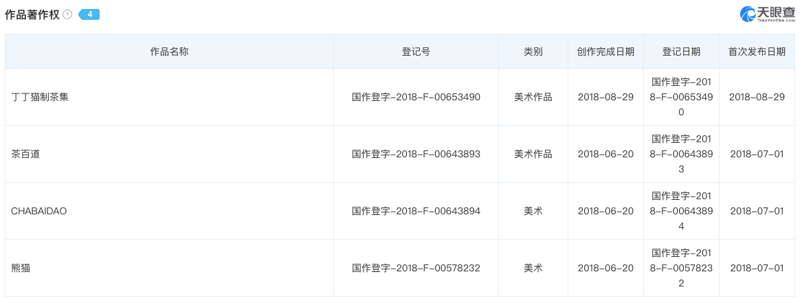Click the 2018-08-29 first publication date

[x=756, y=97]
